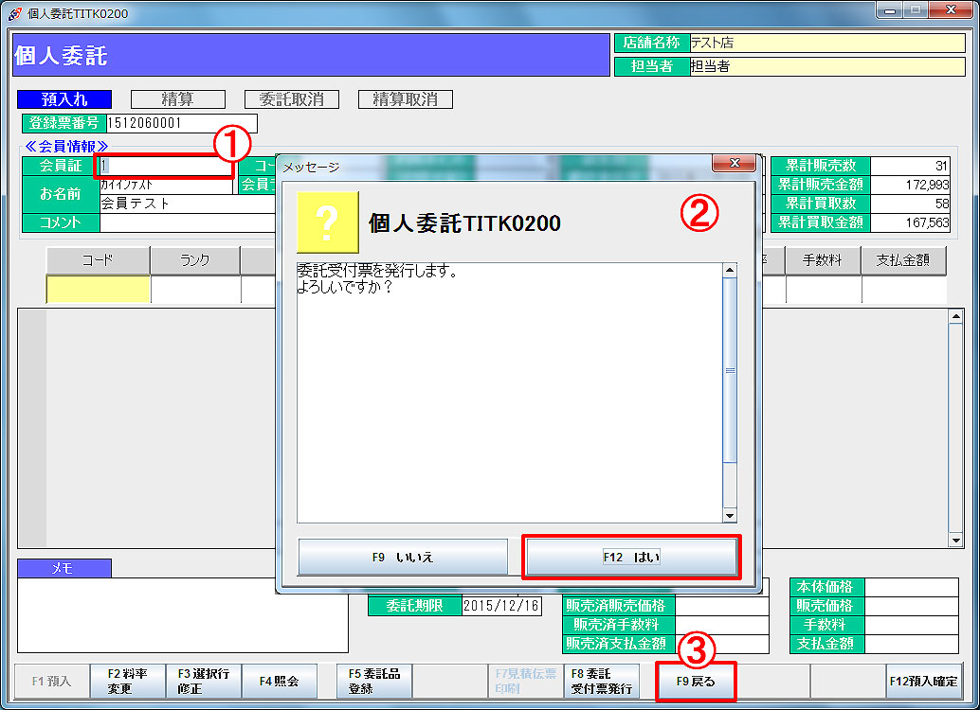980x710 pixels.
Task: Click the yellow question mark icon in dialog
Action: [x=328, y=222]
